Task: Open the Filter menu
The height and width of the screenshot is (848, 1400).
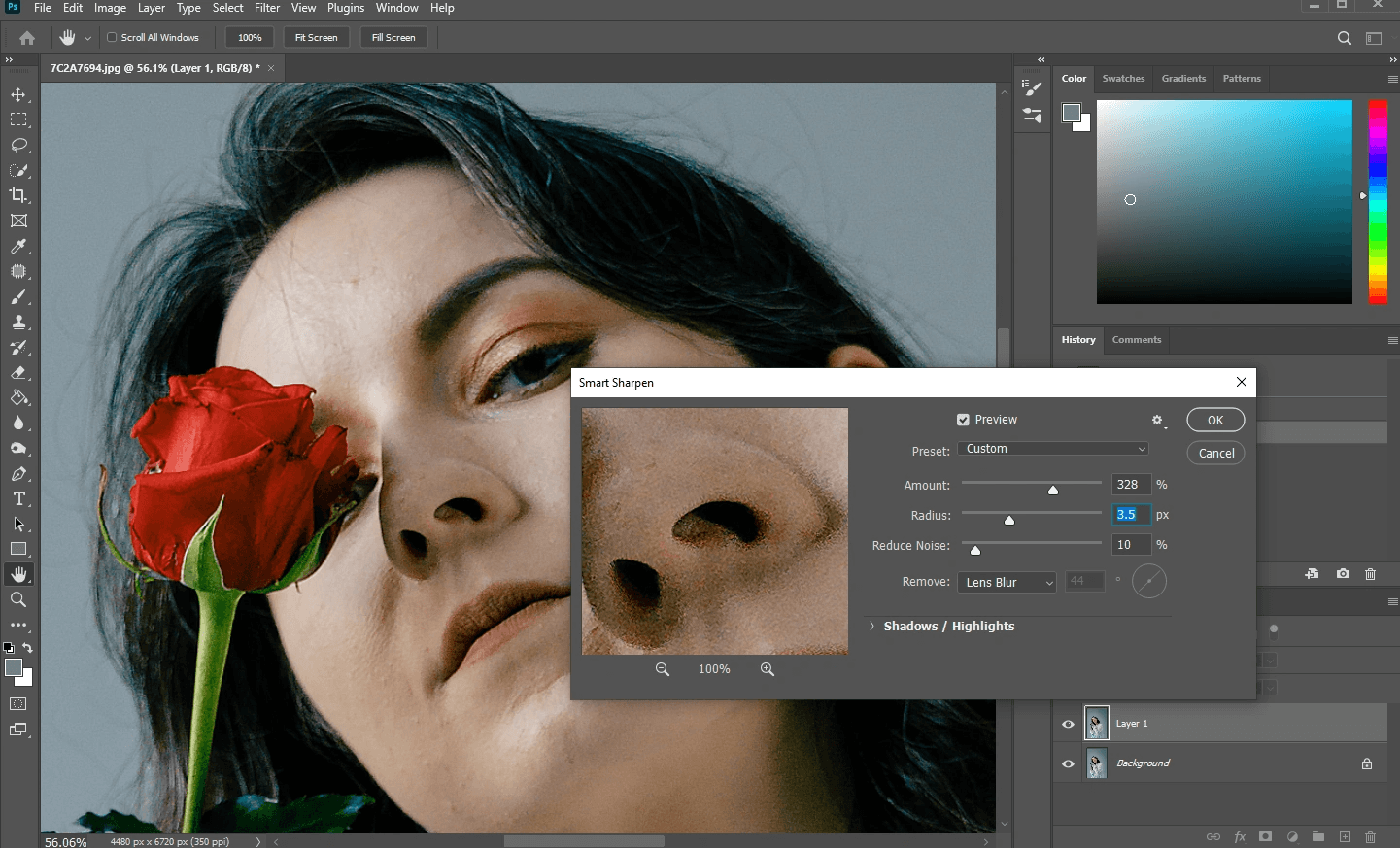Action: (x=267, y=8)
